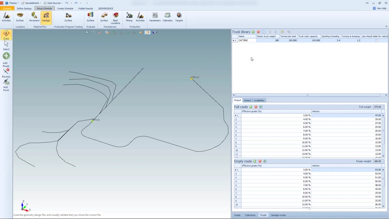Open Surface in Precedences group
The image size is (389, 219).
(104, 17)
